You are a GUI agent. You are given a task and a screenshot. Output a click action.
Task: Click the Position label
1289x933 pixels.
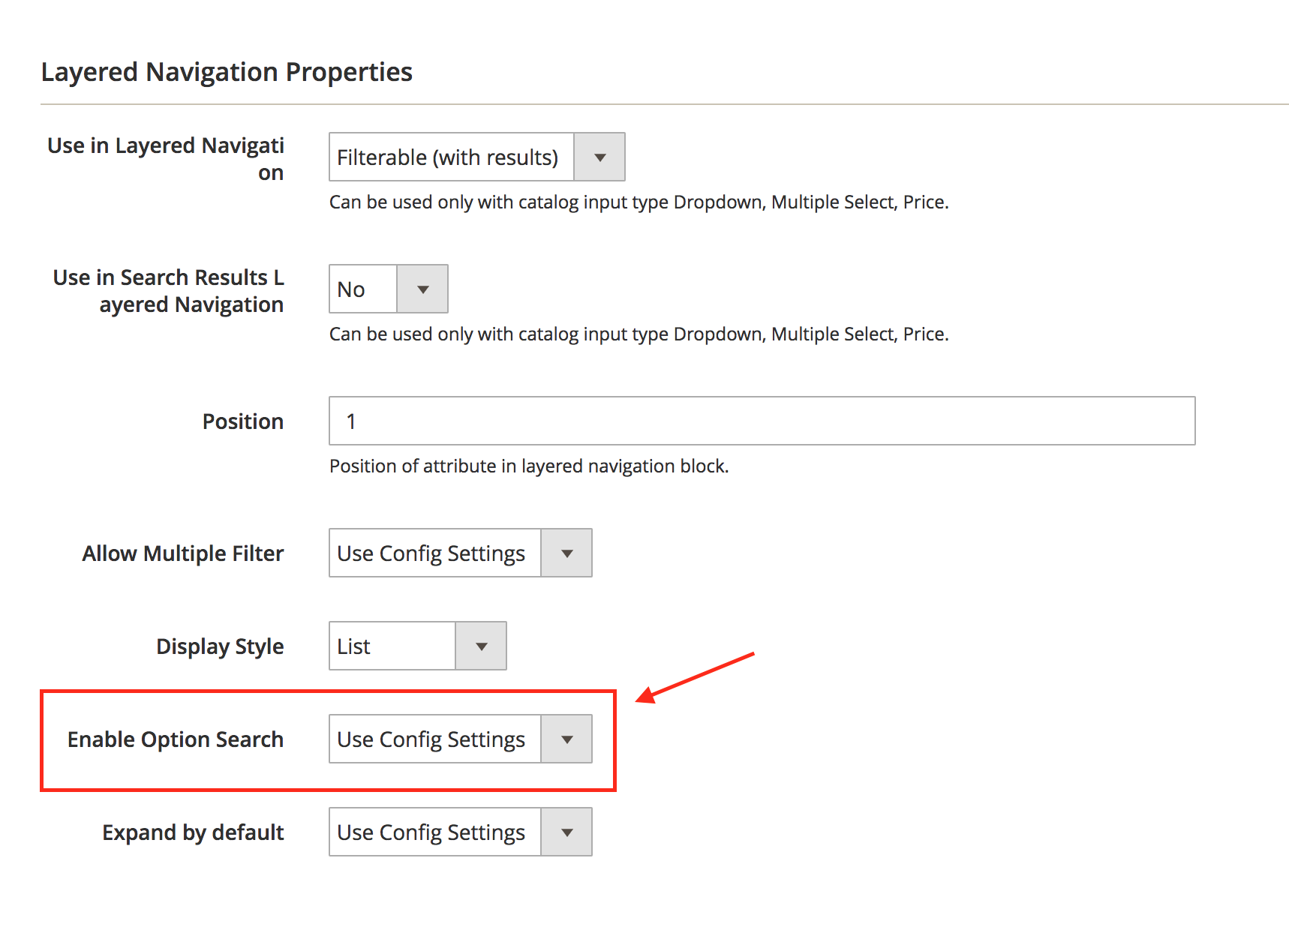point(243,421)
